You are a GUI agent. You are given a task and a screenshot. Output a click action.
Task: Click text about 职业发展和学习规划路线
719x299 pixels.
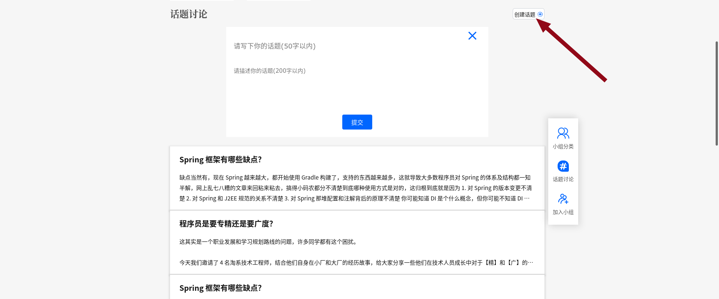click(269, 242)
